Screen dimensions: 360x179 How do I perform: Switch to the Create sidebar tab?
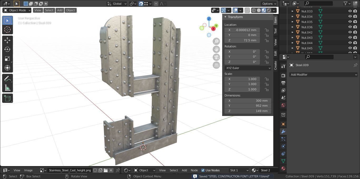click(275, 65)
